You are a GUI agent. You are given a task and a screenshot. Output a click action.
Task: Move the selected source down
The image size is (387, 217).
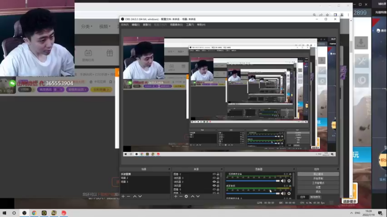coord(198,196)
